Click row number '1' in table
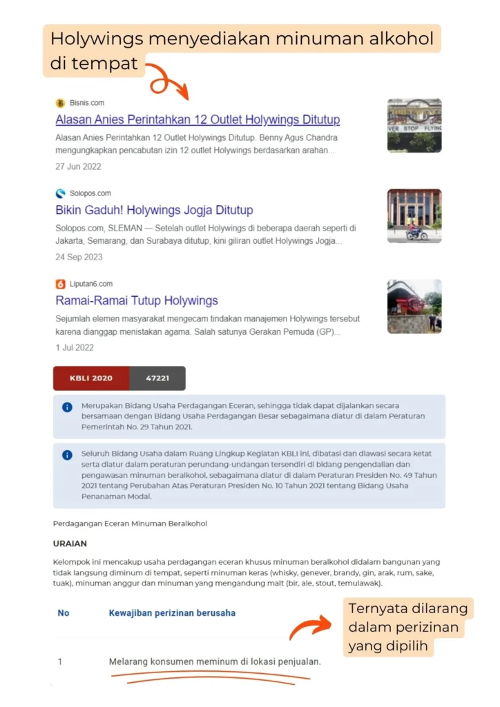 [x=59, y=662]
